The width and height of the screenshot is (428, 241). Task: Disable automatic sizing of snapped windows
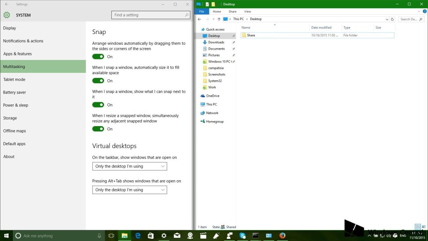click(98, 81)
